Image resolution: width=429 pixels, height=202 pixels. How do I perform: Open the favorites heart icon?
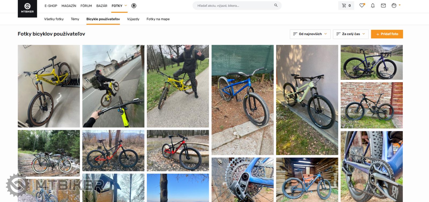click(x=362, y=6)
